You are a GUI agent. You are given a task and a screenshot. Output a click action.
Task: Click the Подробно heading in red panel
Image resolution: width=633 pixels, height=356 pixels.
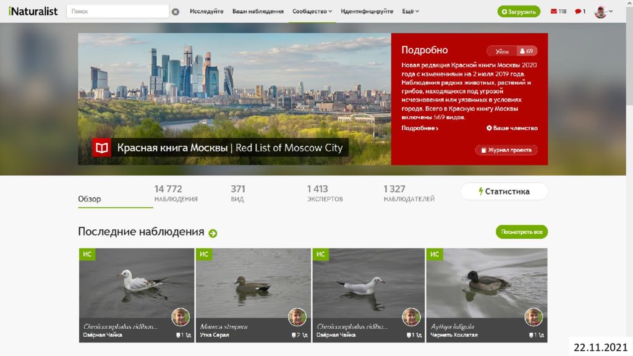(424, 50)
